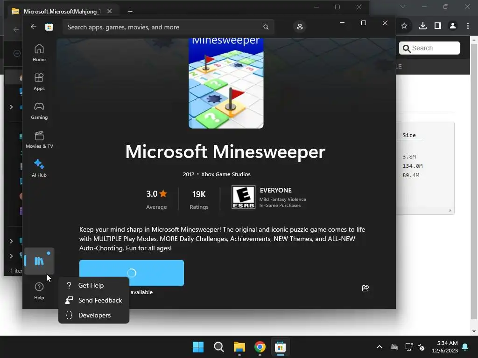Open Chrome downloads icon
Screen dimensions: 478x358
pyautogui.click(x=422, y=26)
